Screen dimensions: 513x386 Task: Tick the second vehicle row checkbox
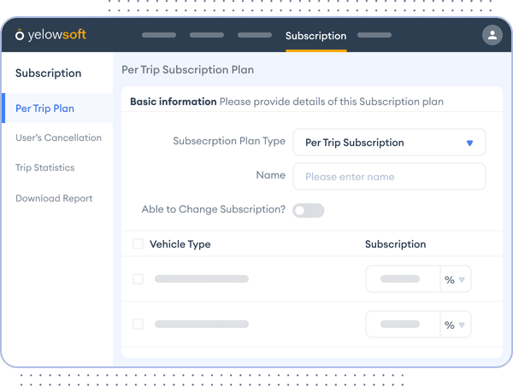coord(139,325)
